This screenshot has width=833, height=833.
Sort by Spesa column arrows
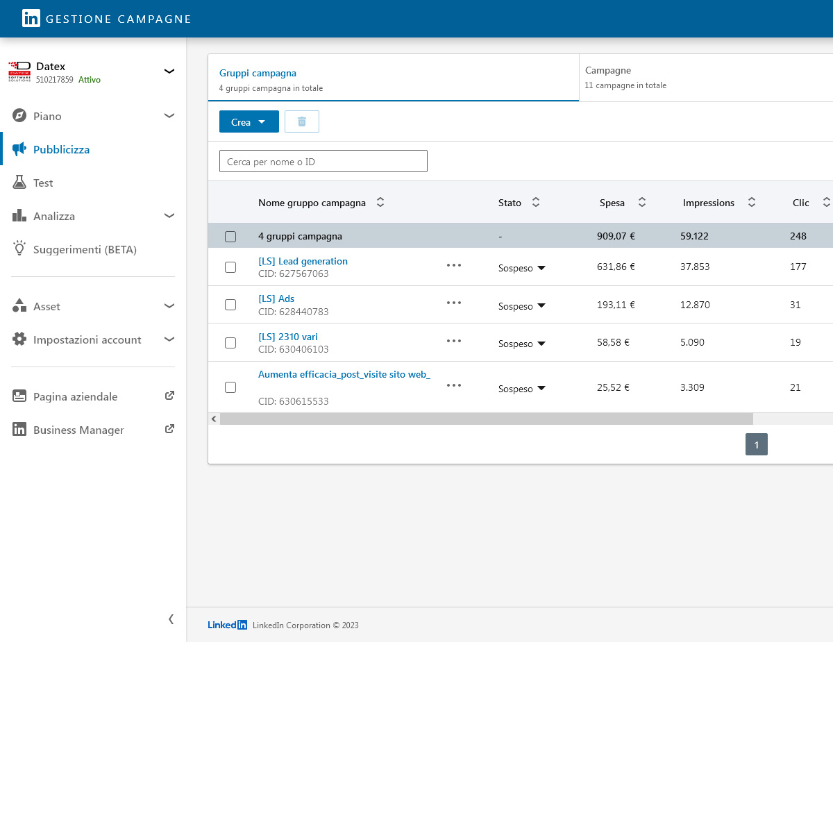coord(642,203)
